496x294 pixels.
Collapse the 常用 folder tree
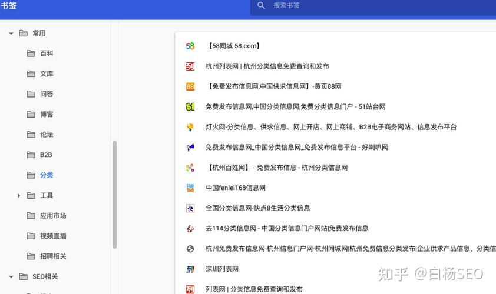[11, 33]
